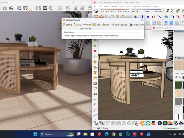Expand the Enscape view cube dropdown arrow

[55, 8]
